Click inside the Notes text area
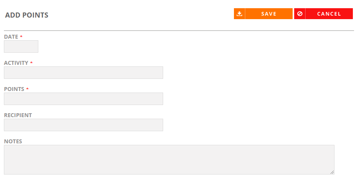This screenshot has width=356, height=180. coord(169,160)
